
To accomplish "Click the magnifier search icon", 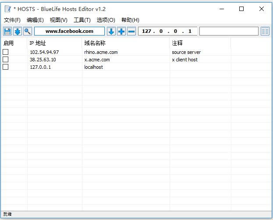I will click(28, 32).
